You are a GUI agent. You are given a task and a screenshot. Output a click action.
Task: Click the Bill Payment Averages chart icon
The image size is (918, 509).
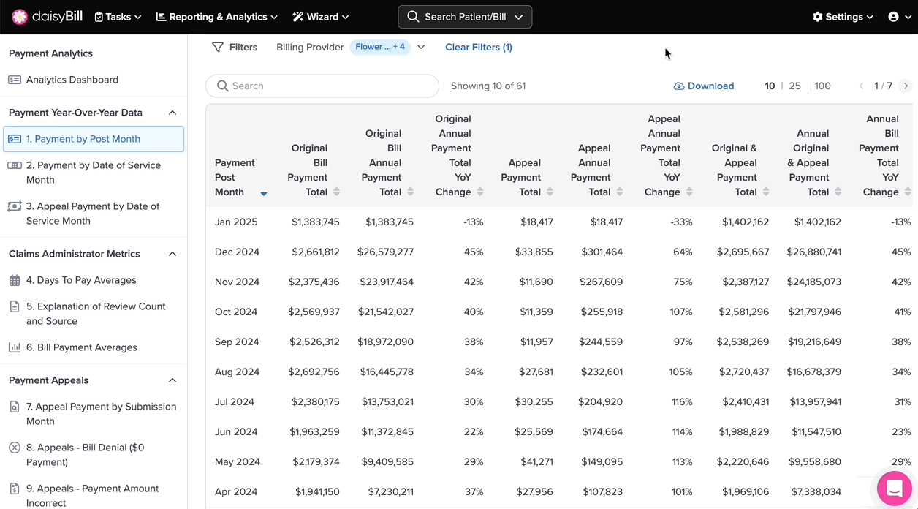15,347
